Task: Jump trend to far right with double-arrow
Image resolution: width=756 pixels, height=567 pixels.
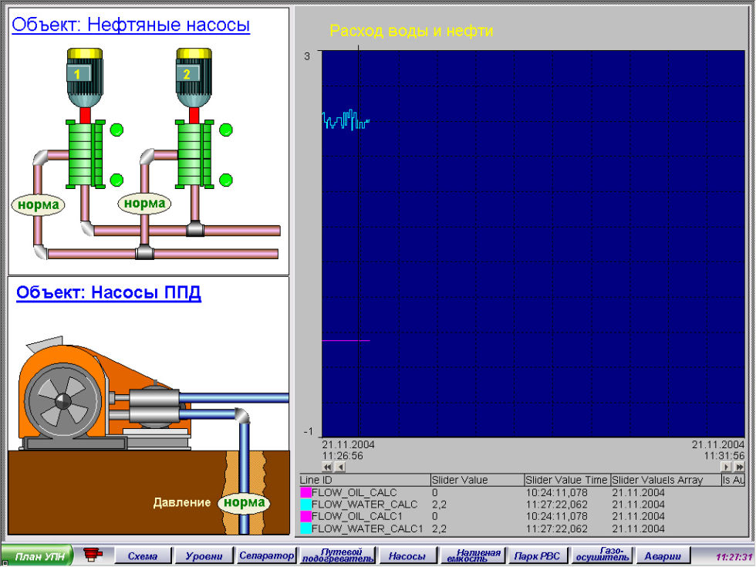Action: 739,467
